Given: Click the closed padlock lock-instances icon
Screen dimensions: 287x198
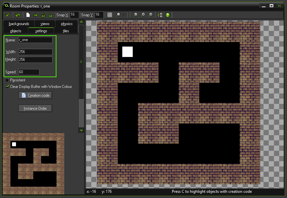Looking at the screenshot, I should point(43,15).
